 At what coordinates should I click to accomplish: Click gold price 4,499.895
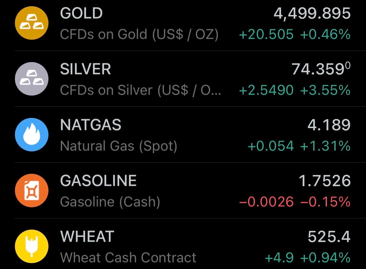tap(312, 13)
